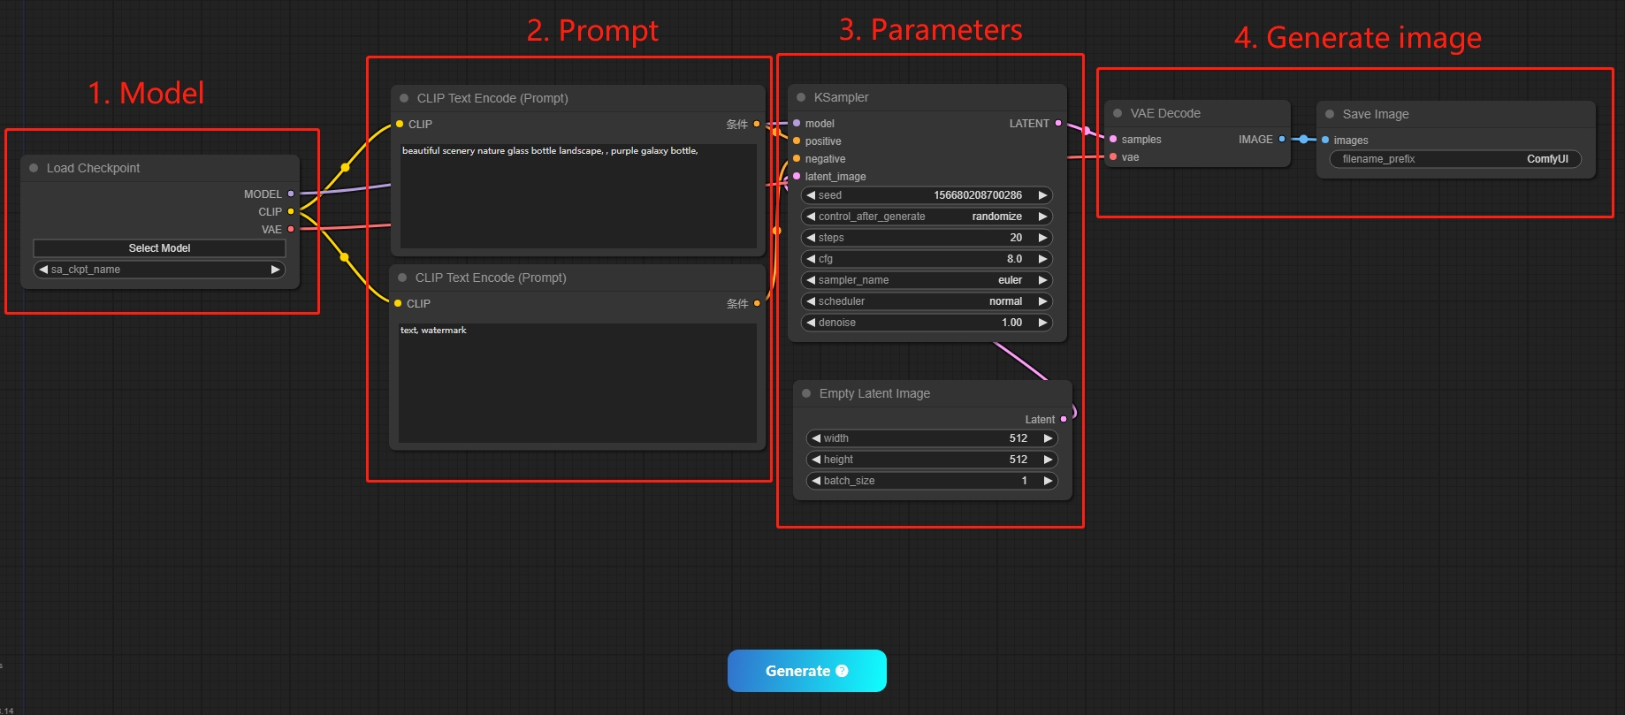Screen dimensions: 1625x715
Task: Collapse the KSampler node via its title dot
Action: pyautogui.click(x=801, y=97)
